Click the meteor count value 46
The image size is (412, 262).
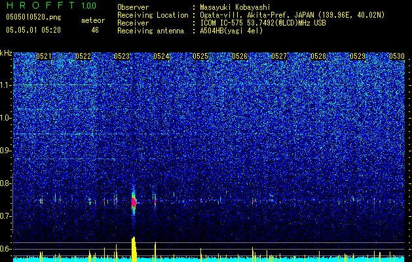tap(95, 30)
